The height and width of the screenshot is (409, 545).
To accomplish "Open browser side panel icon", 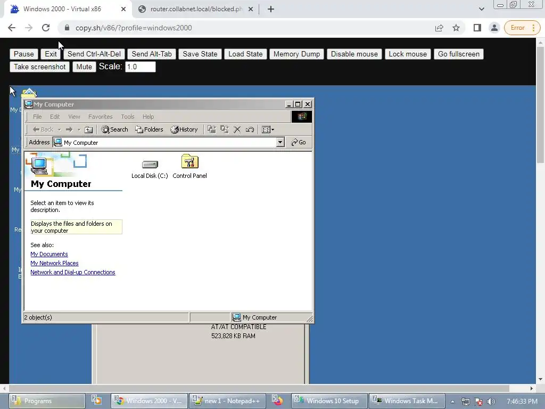I will tap(477, 28).
